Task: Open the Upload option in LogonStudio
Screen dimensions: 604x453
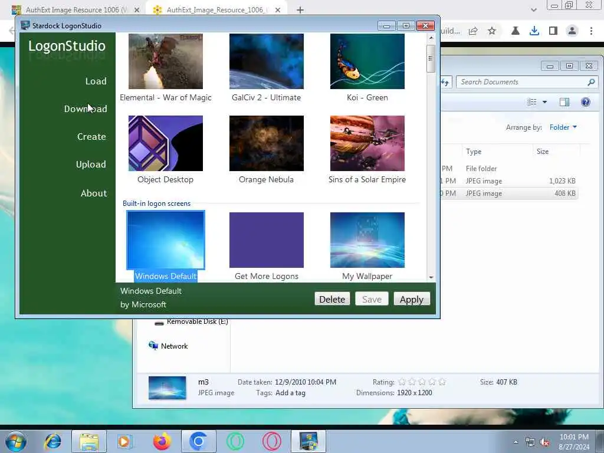Action: pos(91,165)
